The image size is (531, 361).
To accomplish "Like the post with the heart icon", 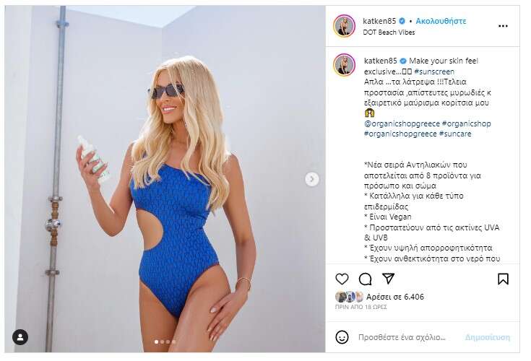I will point(342,279).
